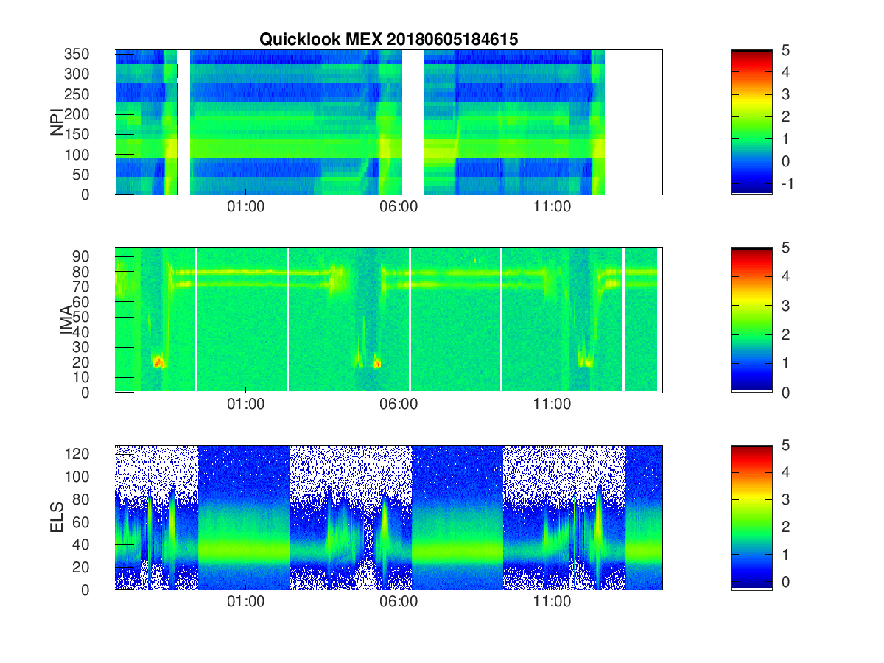Click the 01:00 time label under ELS panel
884x663 pixels.
coord(245,602)
